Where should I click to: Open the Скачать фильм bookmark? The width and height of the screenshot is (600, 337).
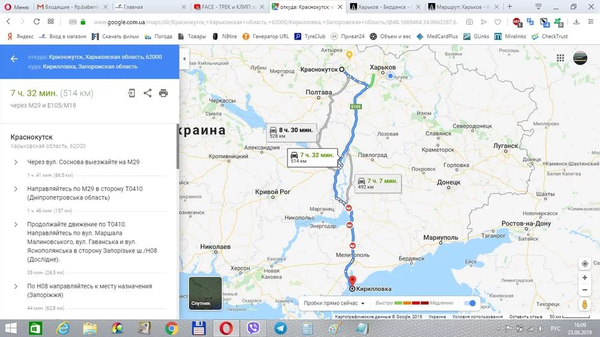(x=115, y=37)
